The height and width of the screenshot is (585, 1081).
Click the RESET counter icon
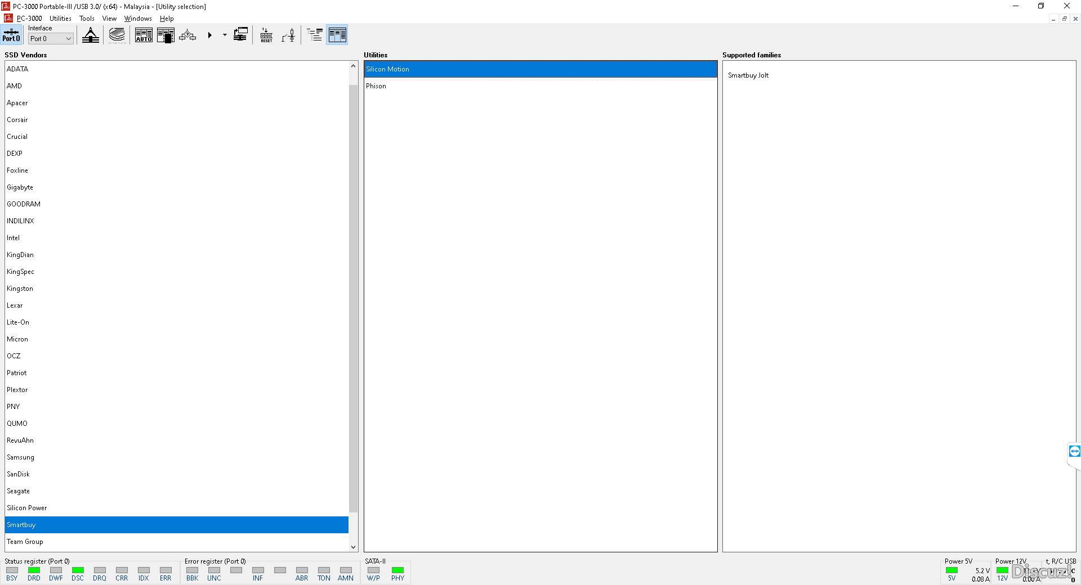pos(267,35)
